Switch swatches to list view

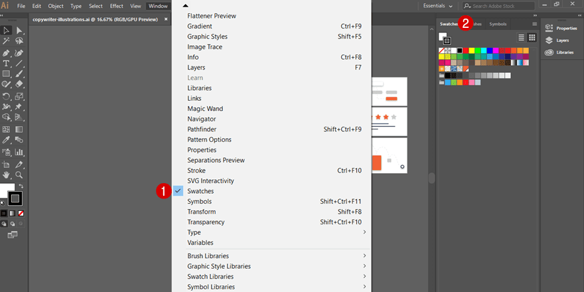point(521,37)
